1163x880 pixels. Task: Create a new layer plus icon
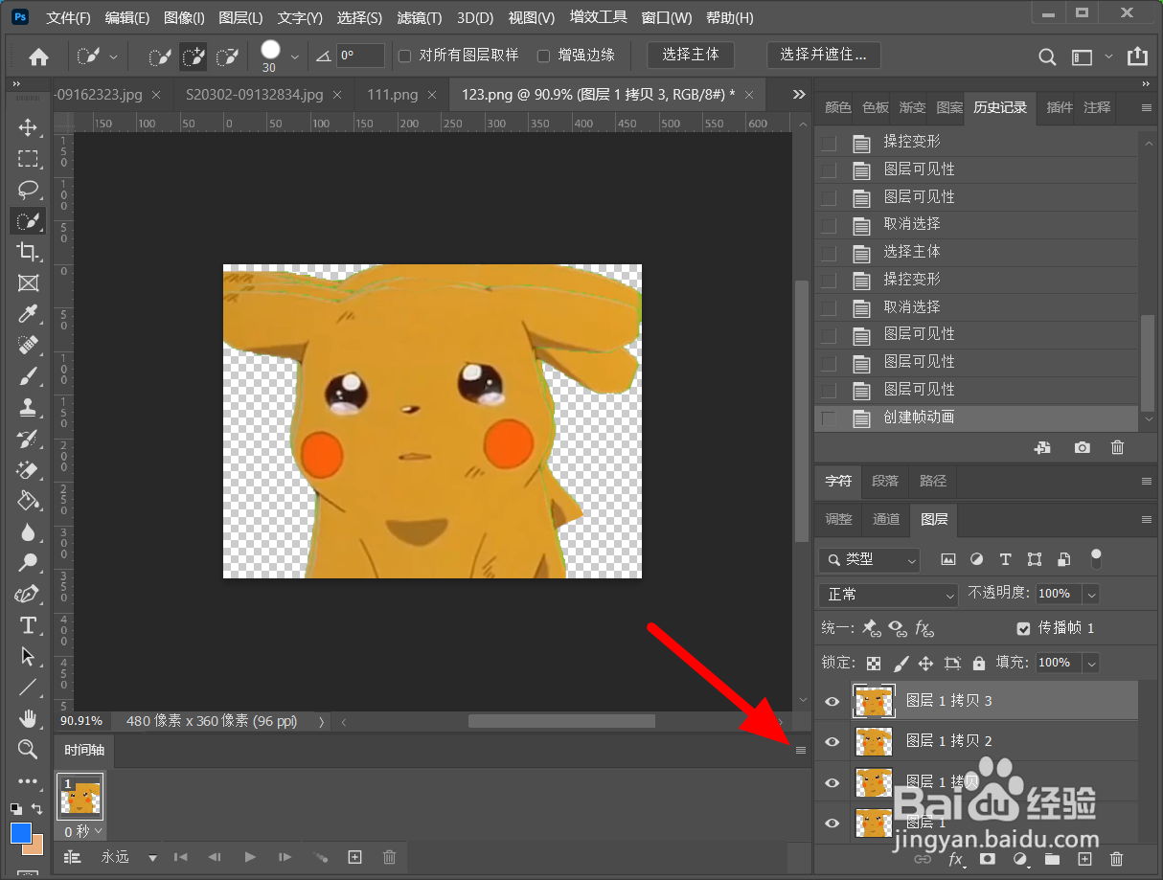pyautogui.click(x=1084, y=859)
